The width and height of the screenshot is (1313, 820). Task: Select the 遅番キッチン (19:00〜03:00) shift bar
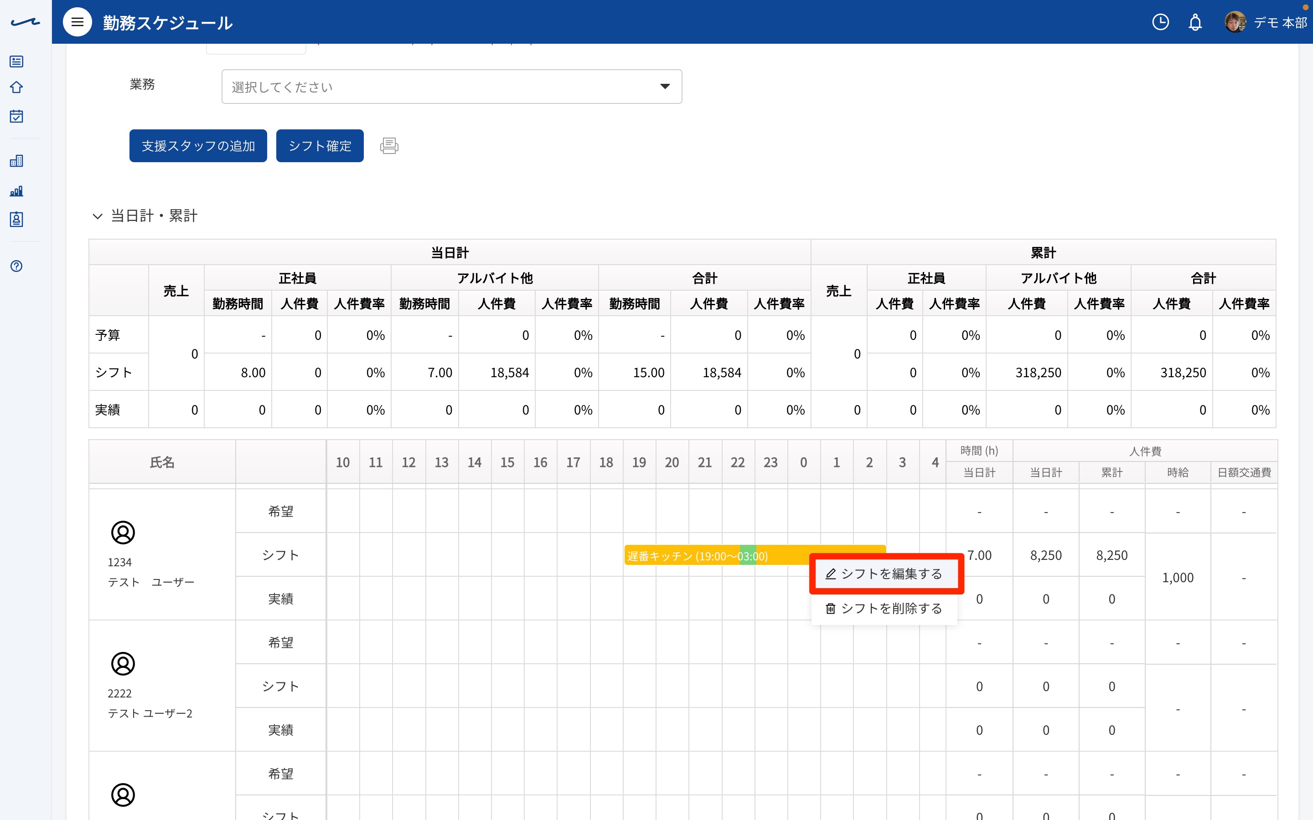(755, 555)
